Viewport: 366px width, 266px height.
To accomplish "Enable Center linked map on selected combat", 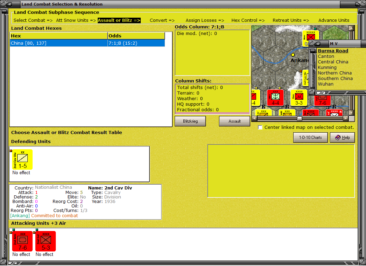I will [x=260, y=127].
